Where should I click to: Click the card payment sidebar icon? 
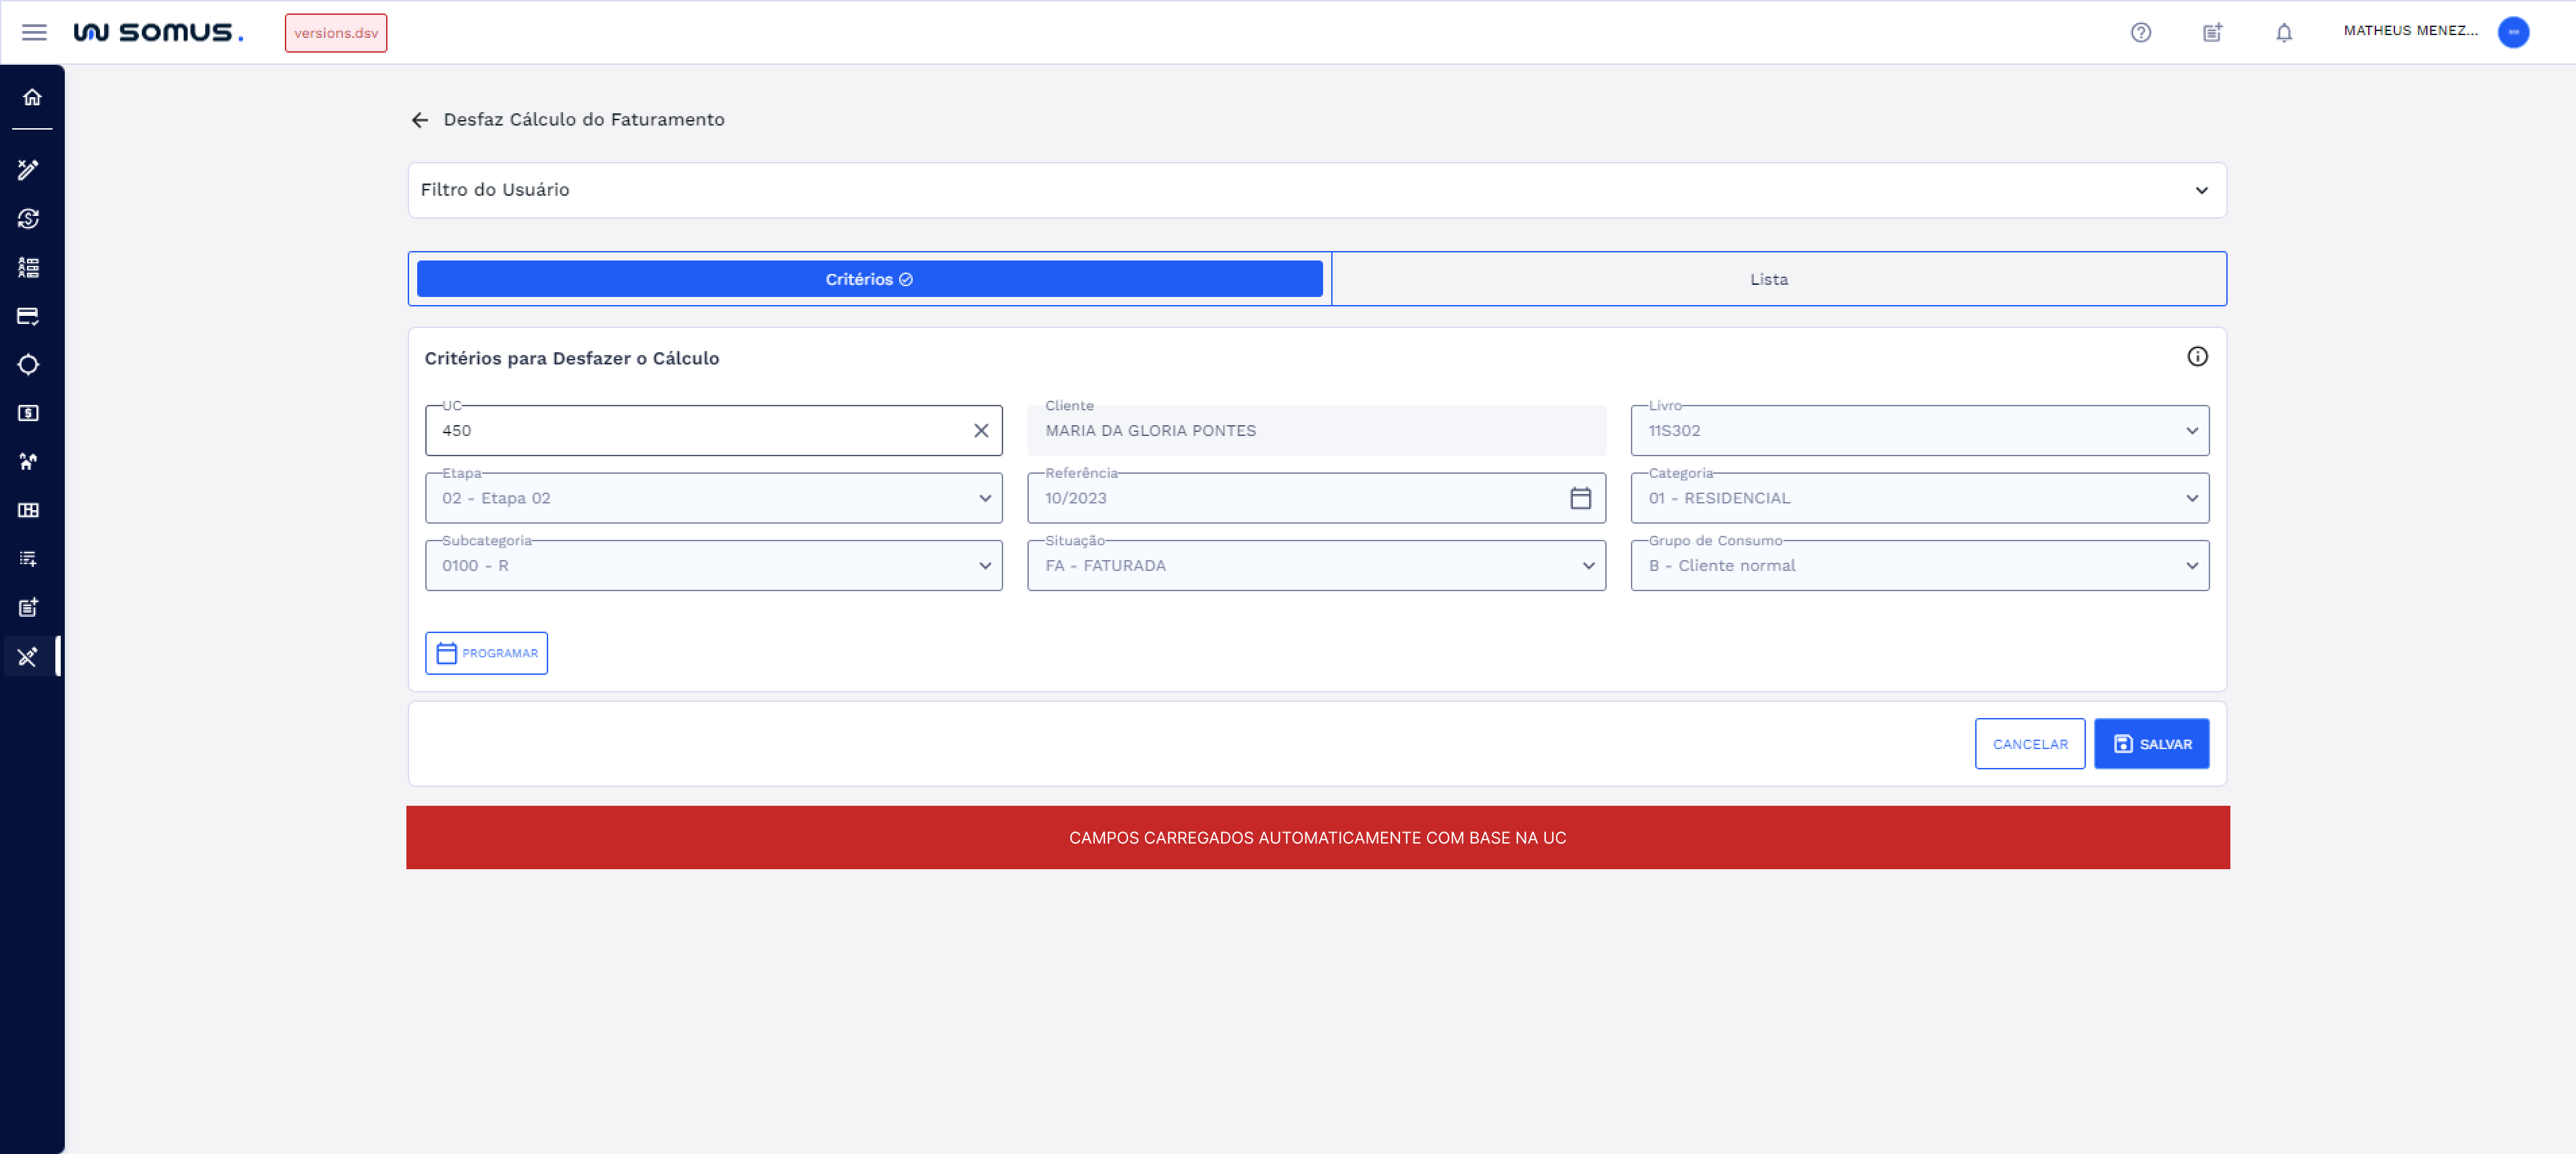pos(29,316)
